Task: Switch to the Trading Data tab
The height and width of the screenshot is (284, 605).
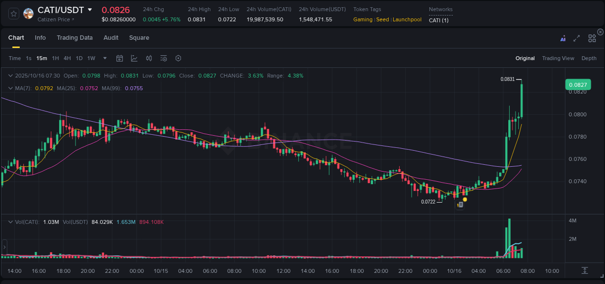Action: point(75,38)
